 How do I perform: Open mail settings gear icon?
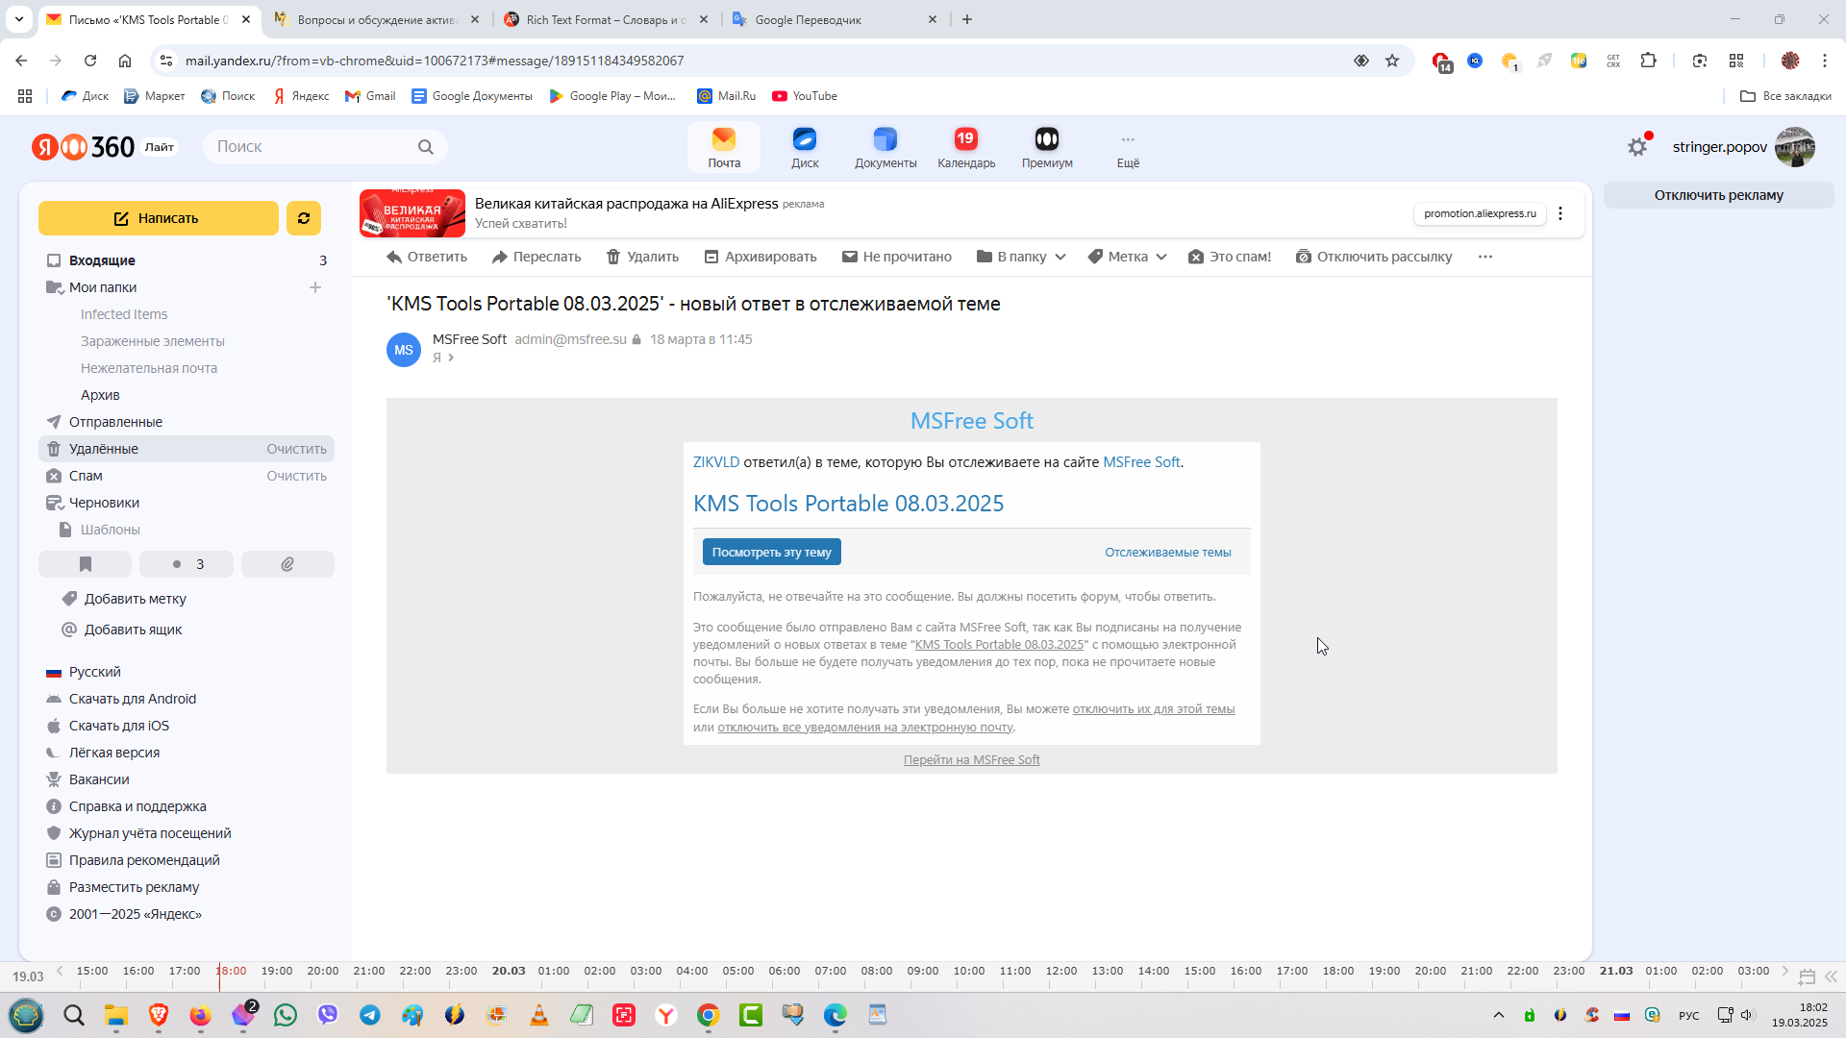pyautogui.click(x=1637, y=147)
